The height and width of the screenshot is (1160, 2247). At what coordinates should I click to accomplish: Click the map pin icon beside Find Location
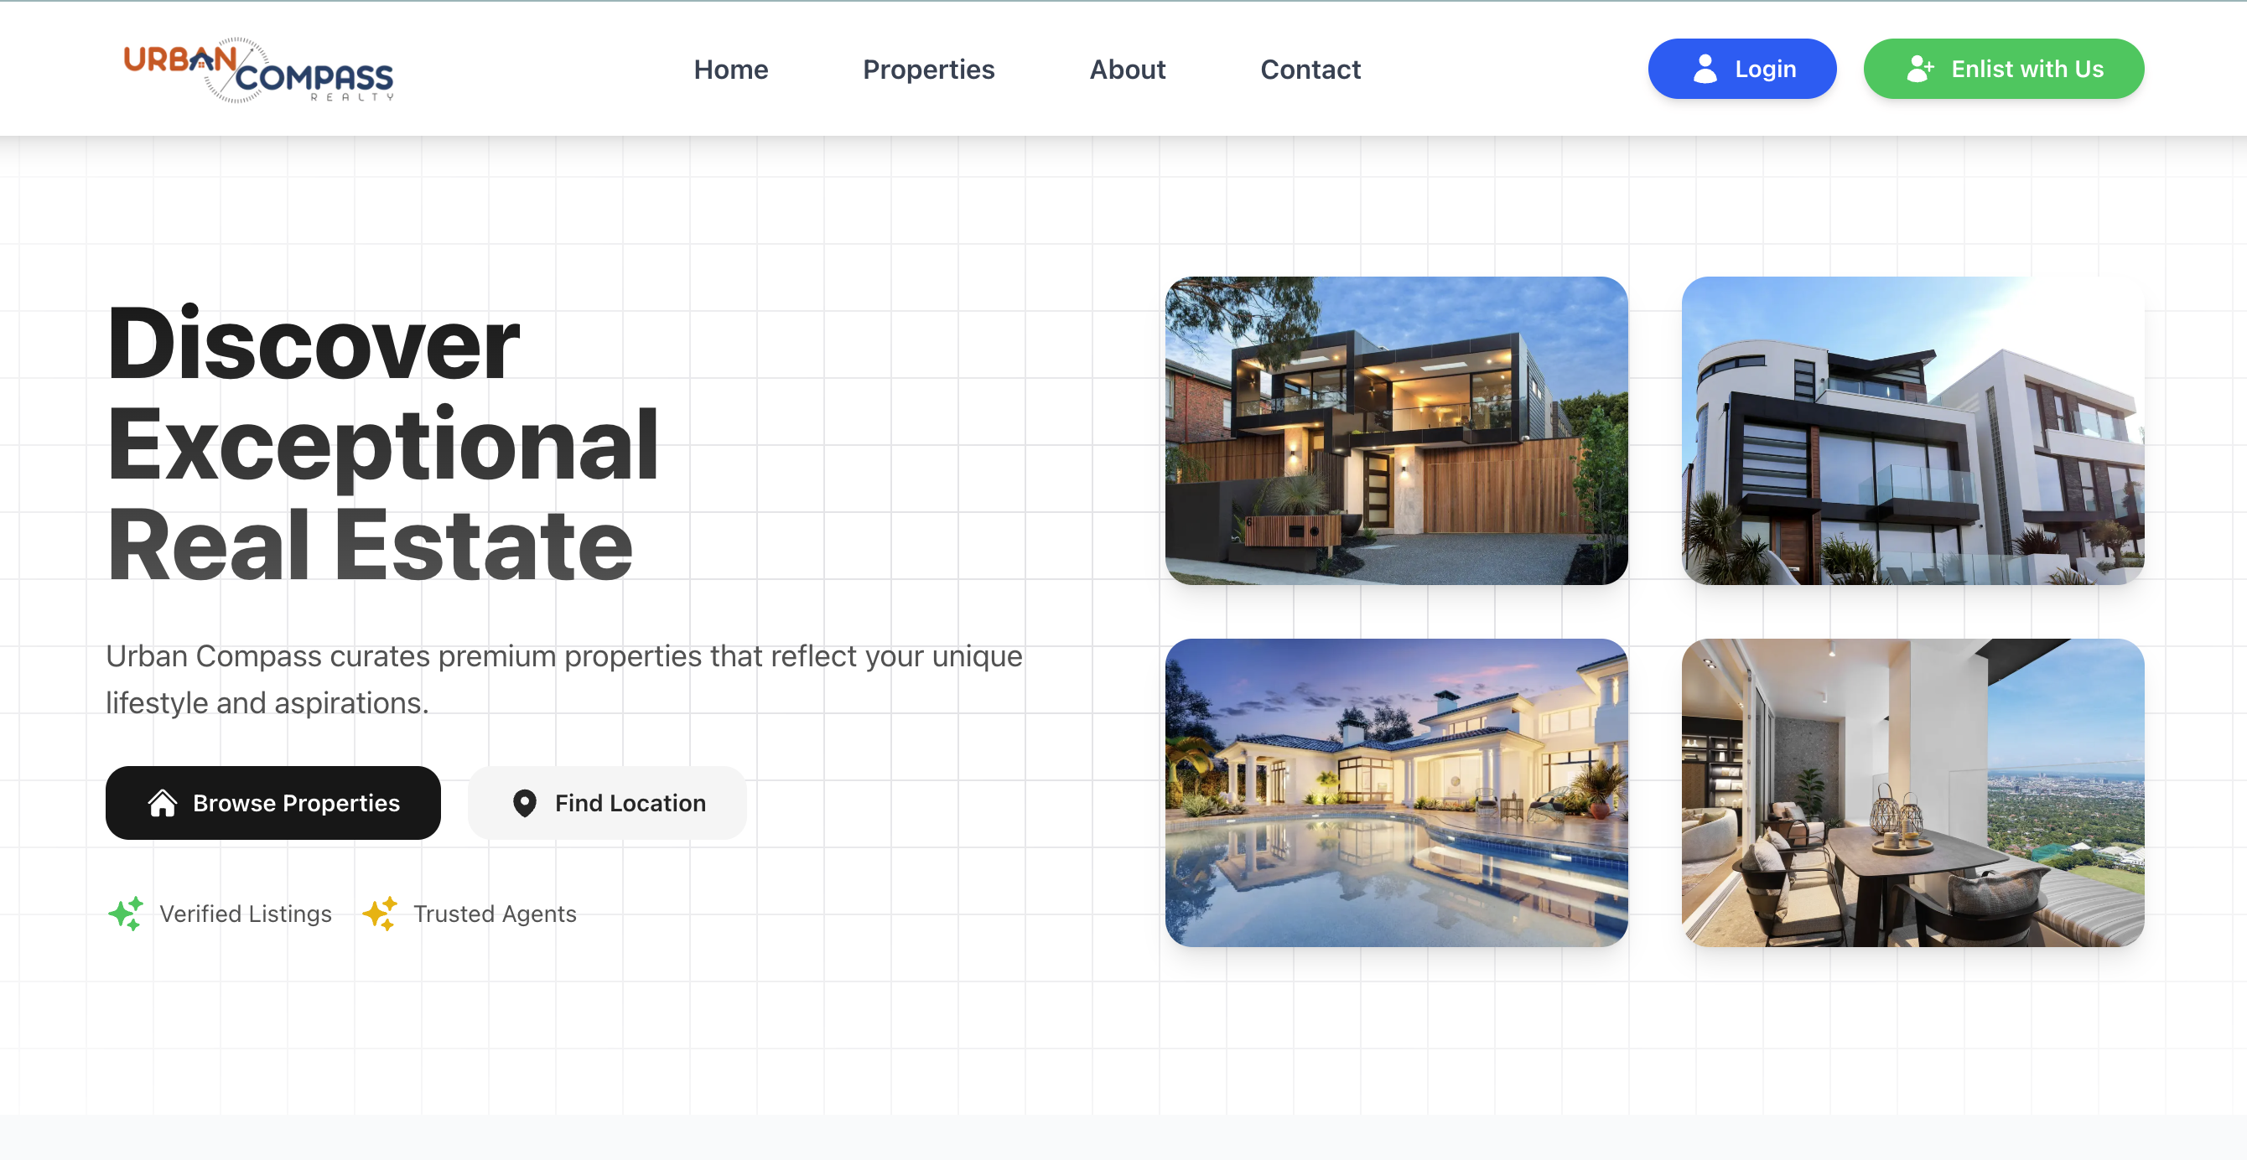point(524,802)
